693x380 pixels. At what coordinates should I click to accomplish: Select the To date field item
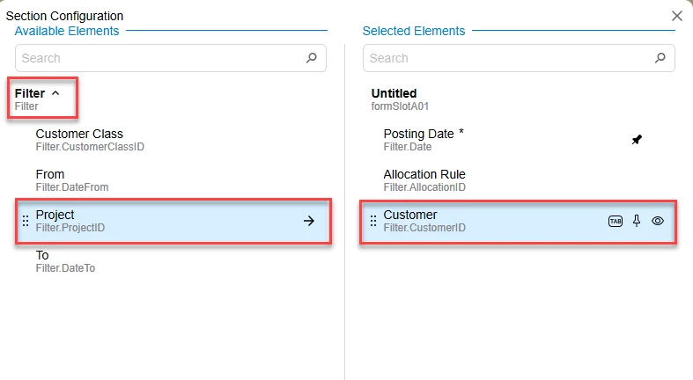42,261
